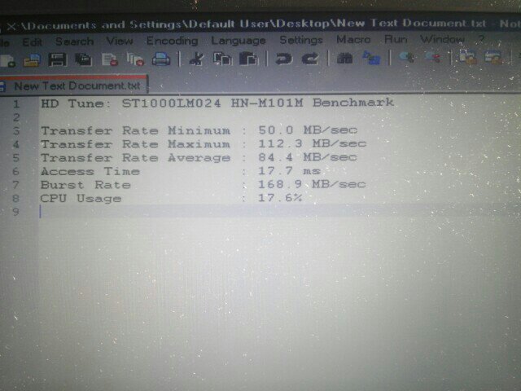The image size is (521, 391).
Task: Click line number 9 in margin
Action: [15, 212]
